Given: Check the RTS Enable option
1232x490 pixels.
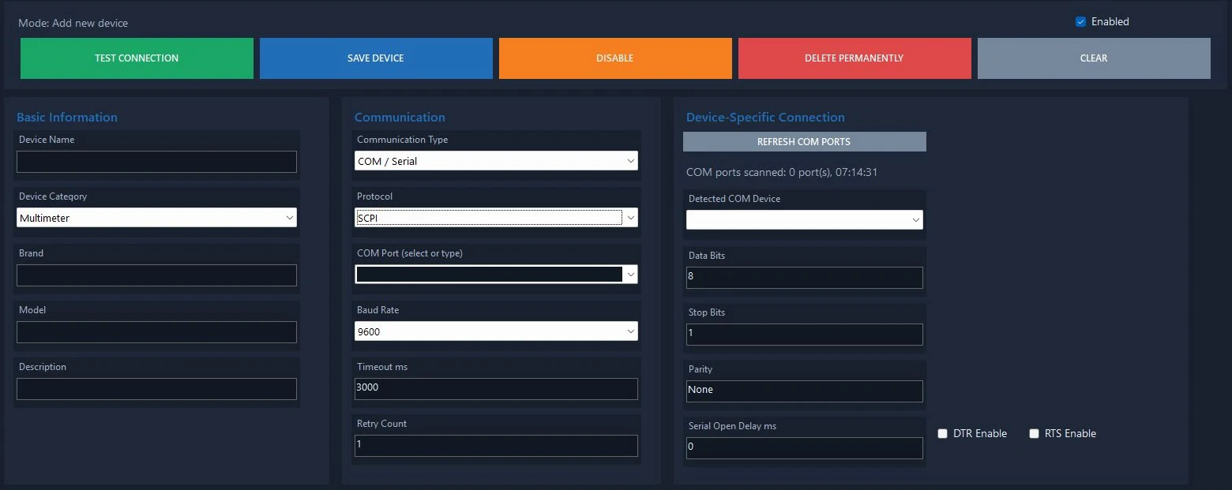Looking at the screenshot, I should point(1035,433).
